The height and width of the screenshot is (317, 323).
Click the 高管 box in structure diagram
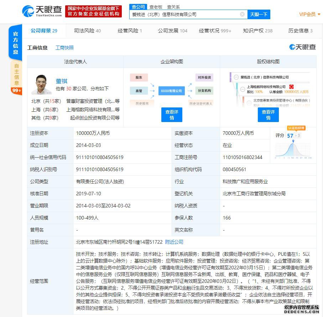point(139,91)
